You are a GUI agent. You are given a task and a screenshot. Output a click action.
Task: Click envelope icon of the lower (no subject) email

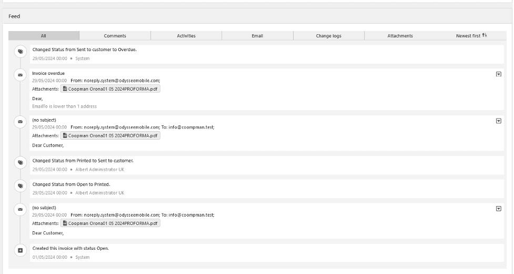[x=21, y=209]
